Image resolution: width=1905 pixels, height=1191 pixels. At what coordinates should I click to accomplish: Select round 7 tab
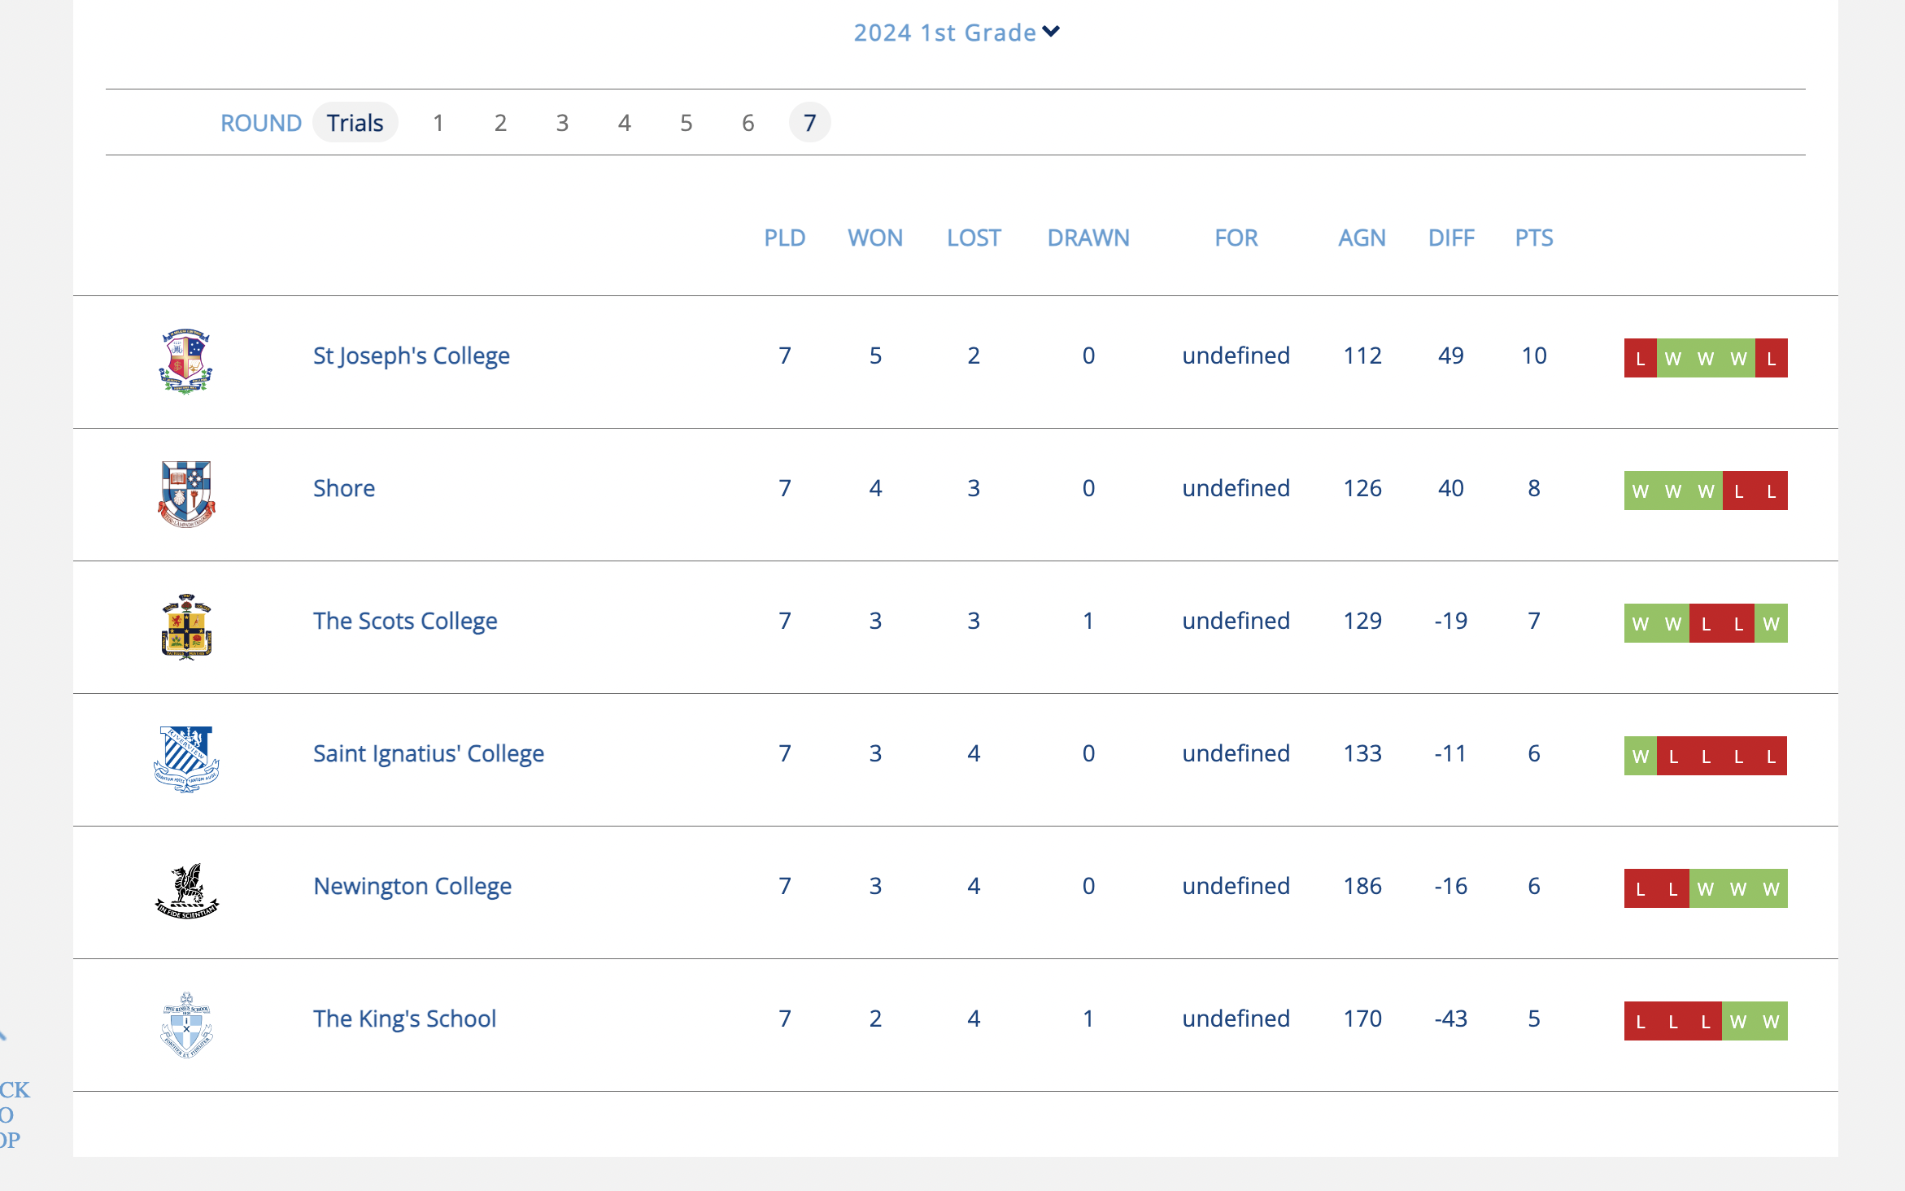pos(809,123)
